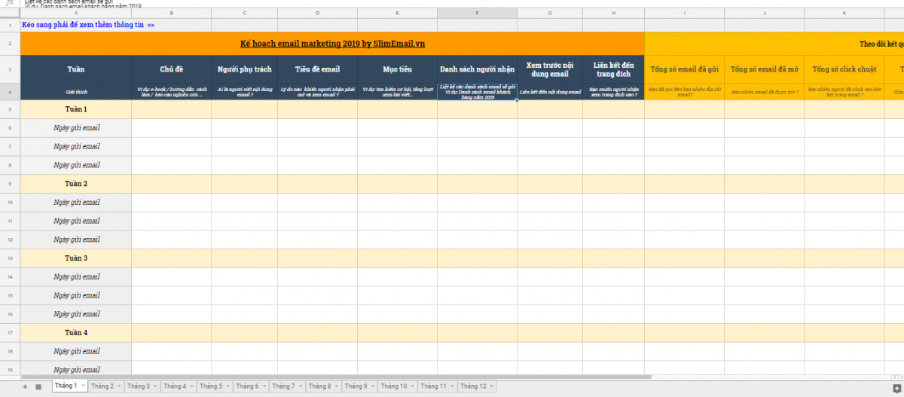Select row 13 header
This screenshot has height=397, width=904.
(11, 258)
